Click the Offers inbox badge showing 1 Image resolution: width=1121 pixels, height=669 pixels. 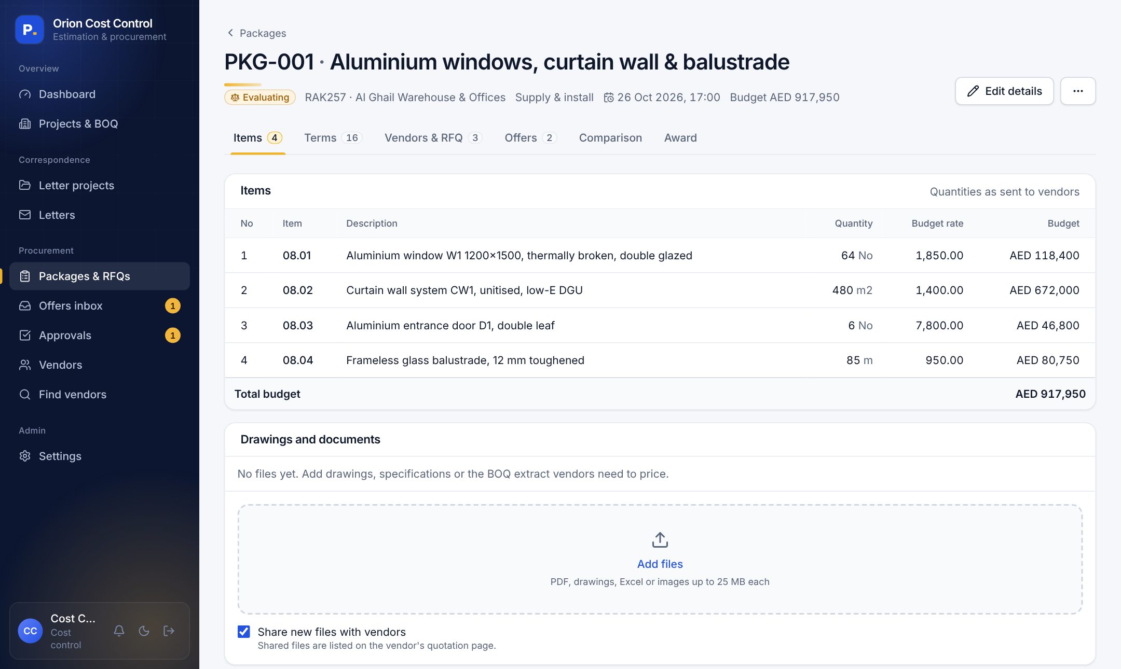tap(173, 306)
